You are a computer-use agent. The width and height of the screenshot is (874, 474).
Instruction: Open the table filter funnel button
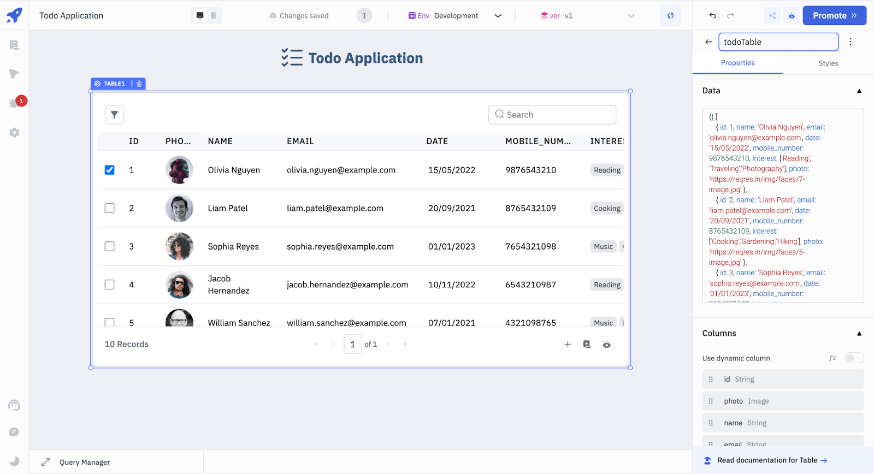point(114,115)
